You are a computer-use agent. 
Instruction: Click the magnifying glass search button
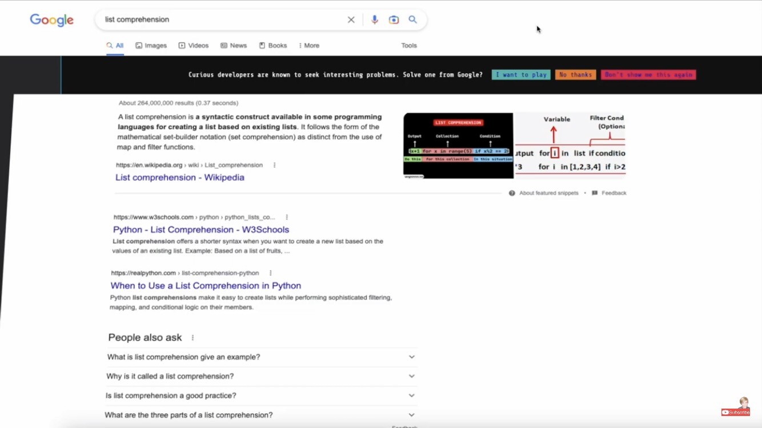point(412,19)
